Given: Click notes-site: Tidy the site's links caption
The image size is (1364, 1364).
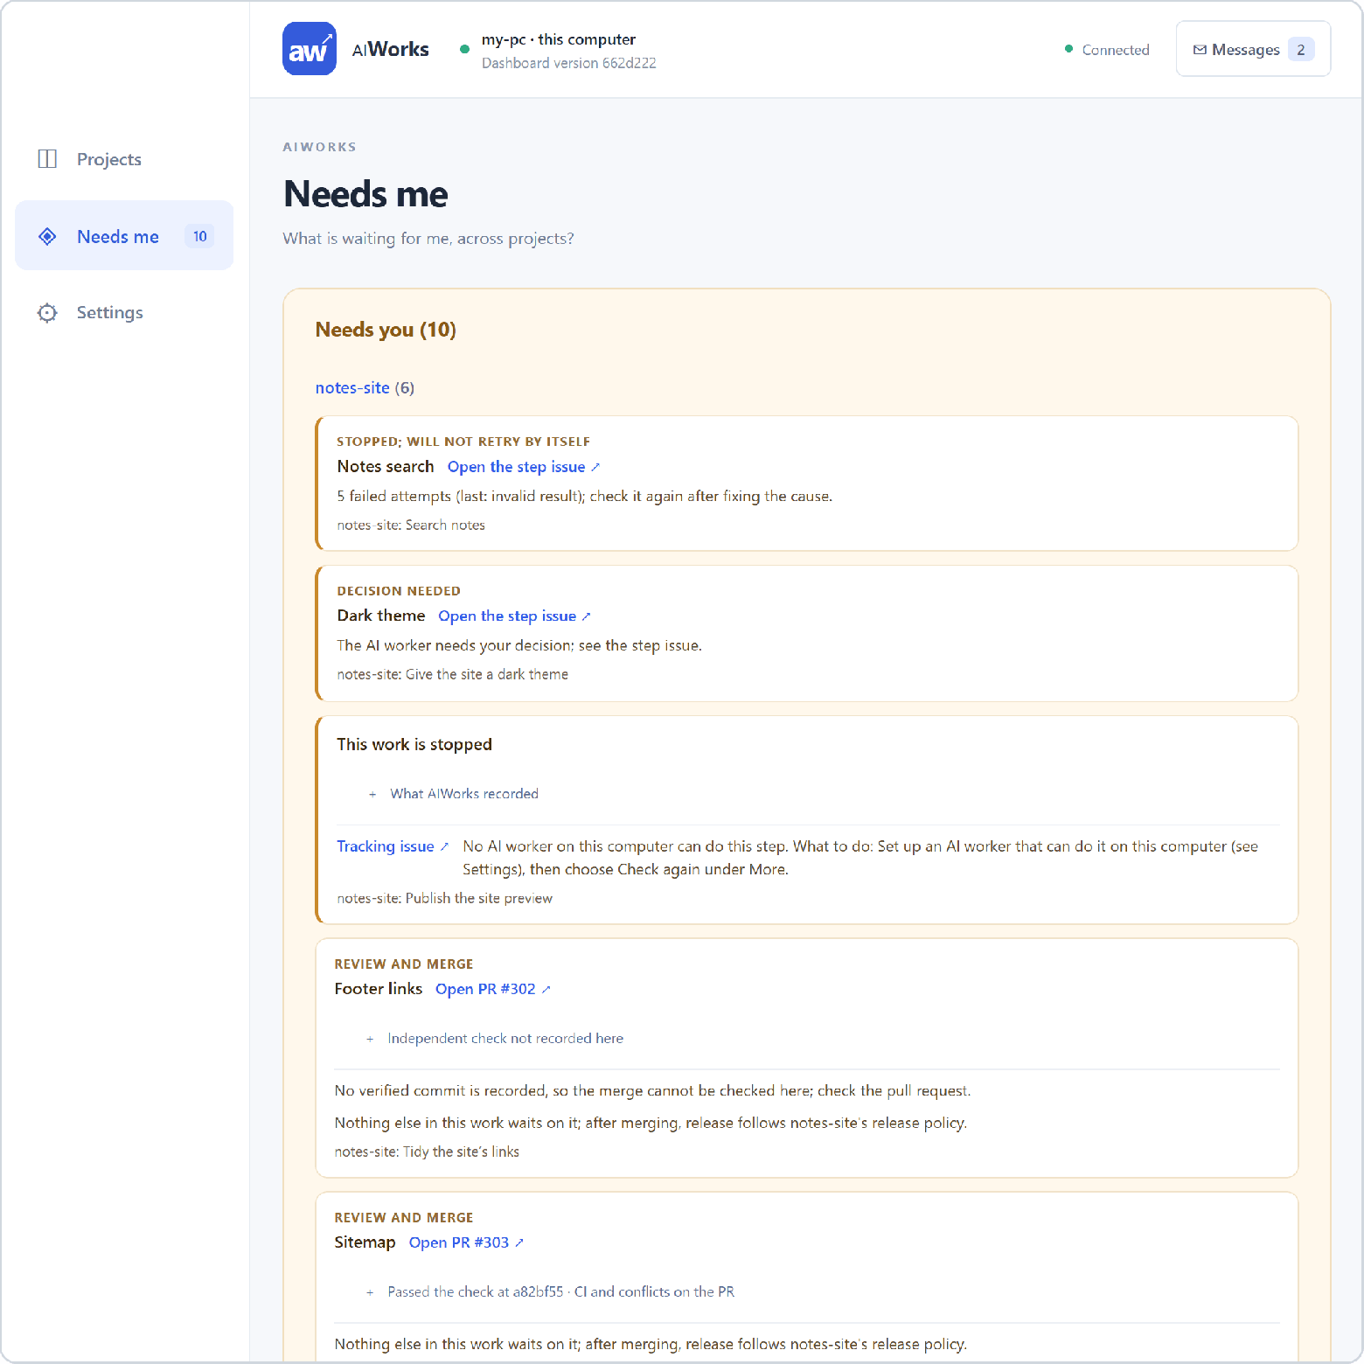Looking at the screenshot, I should (x=427, y=1152).
